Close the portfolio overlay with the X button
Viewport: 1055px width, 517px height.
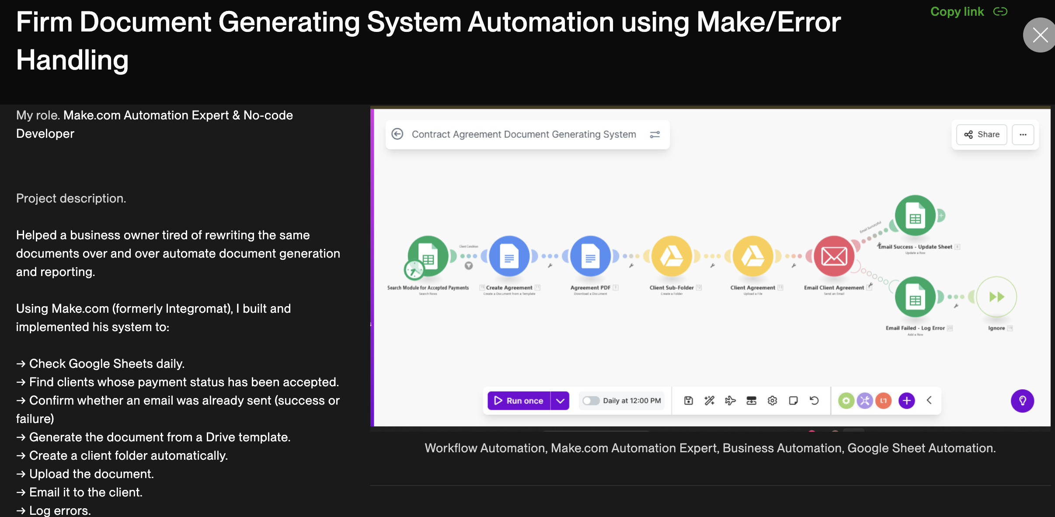click(1040, 35)
